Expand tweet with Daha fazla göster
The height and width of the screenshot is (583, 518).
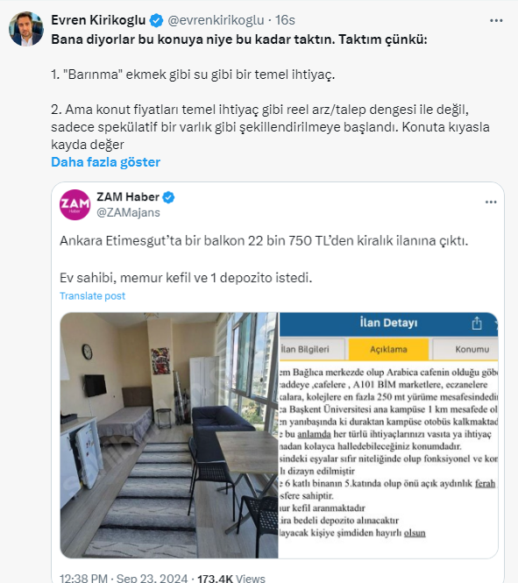105,162
